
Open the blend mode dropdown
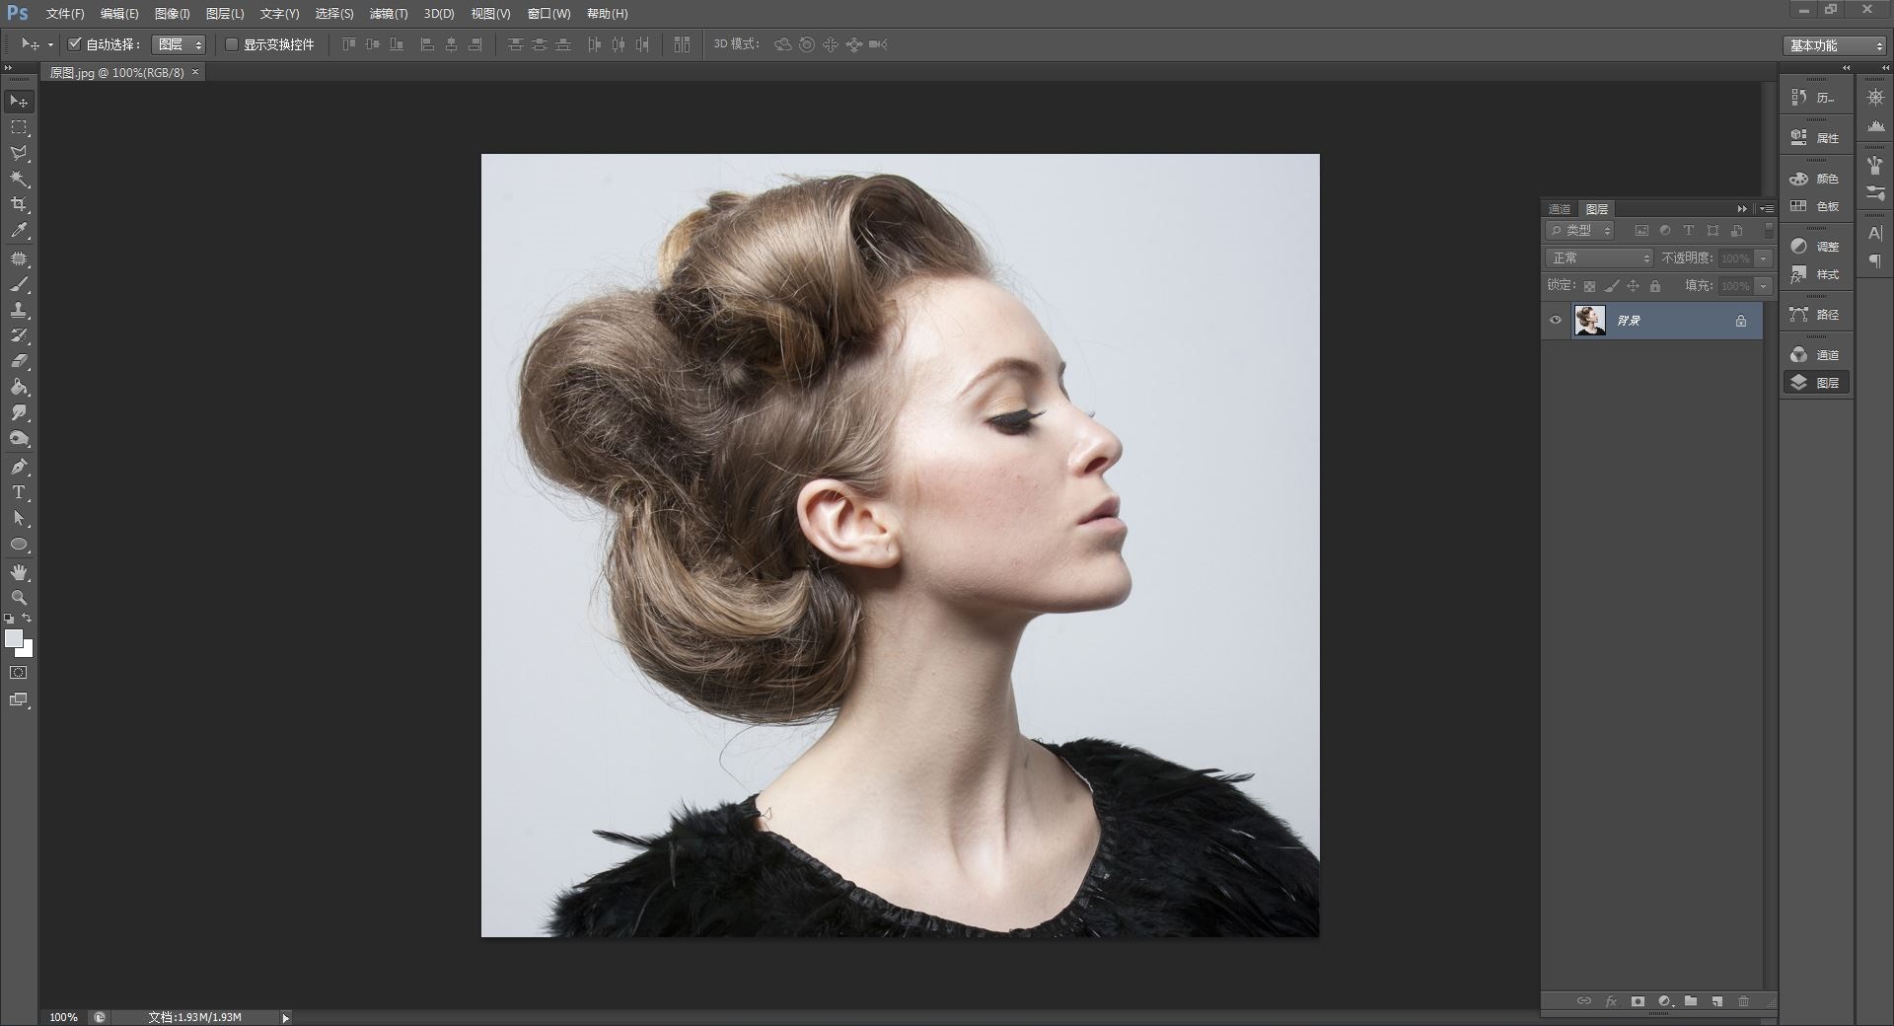click(1598, 258)
